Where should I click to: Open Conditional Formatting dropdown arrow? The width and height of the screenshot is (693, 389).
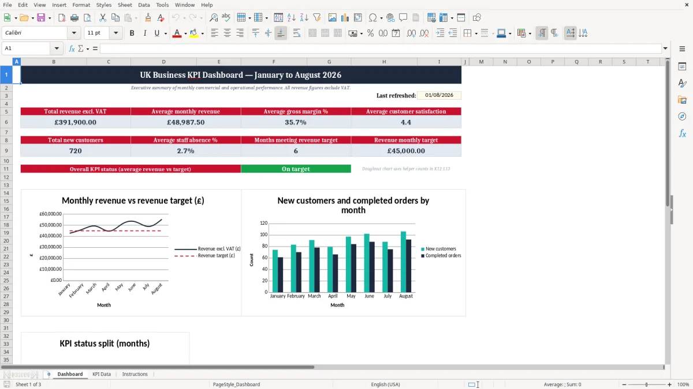click(x=530, y=33)
